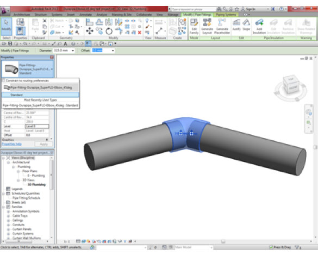Image resolution: width=318 pixels, height=256 pixels.
Task: Click the red Delete X icon
Action: tap(140, 33)
